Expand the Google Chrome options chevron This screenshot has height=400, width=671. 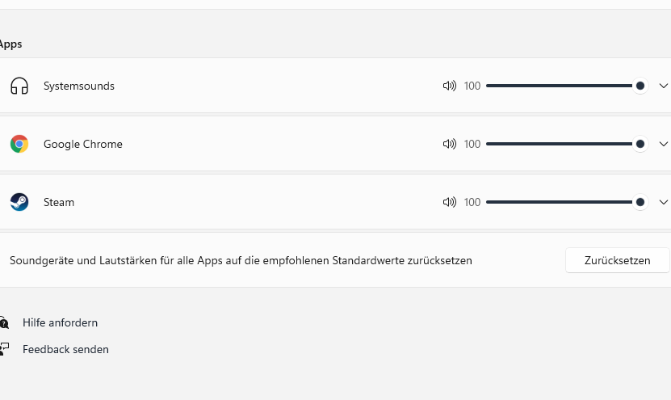pos(664,144)
